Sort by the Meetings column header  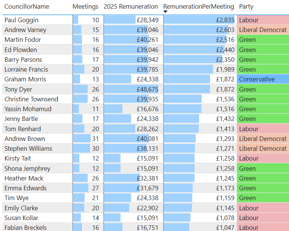pyautogui.click(x=85, y=6)
